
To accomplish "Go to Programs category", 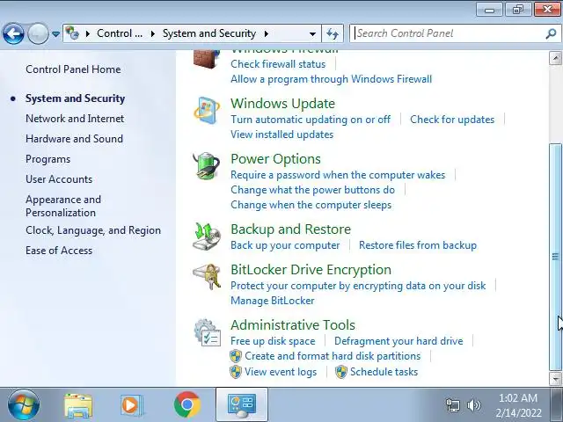I will pos(48,159).
